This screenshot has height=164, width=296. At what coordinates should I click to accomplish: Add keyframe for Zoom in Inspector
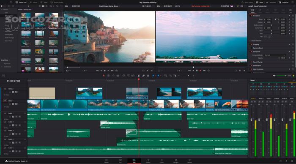coord(289,19)
